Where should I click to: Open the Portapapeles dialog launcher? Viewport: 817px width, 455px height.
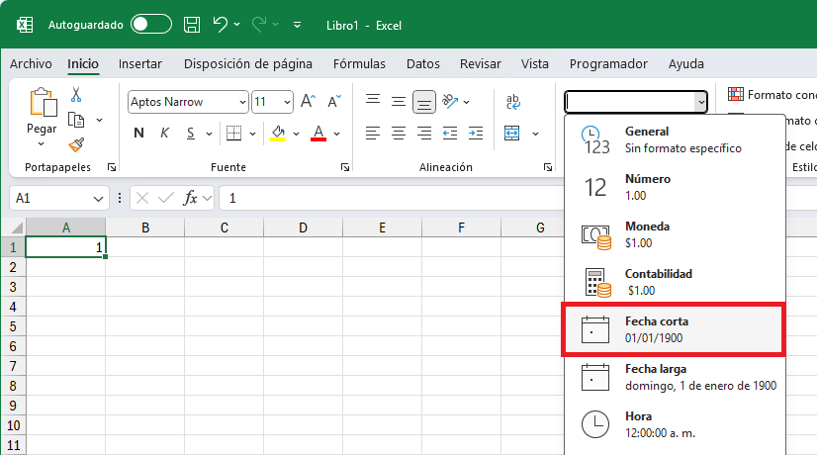pos(112,167)
